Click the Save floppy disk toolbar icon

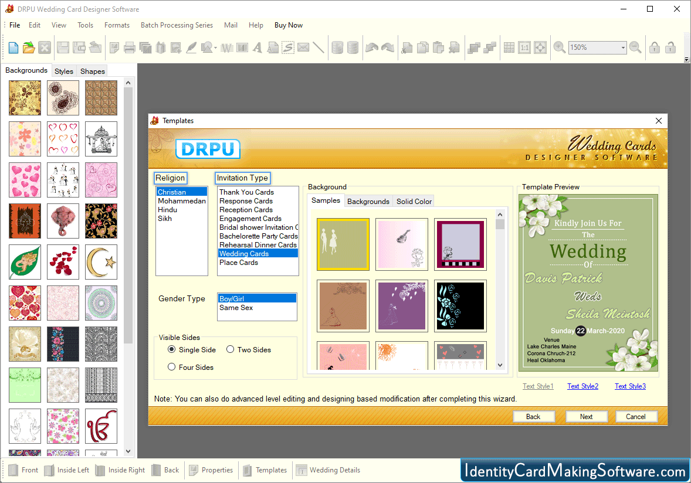coord(63,47)
